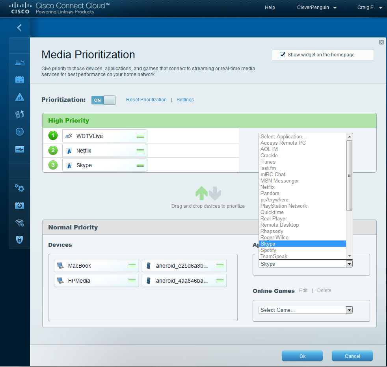Screen dimensions: 387x367
Task: Click the MacBook device tile
Action: pyautogui.click(x=97, y=266)
